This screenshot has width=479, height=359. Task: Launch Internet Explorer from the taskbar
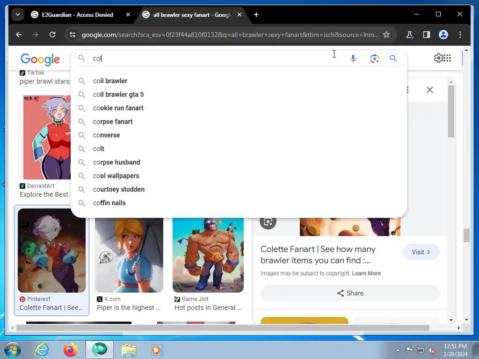42,350
